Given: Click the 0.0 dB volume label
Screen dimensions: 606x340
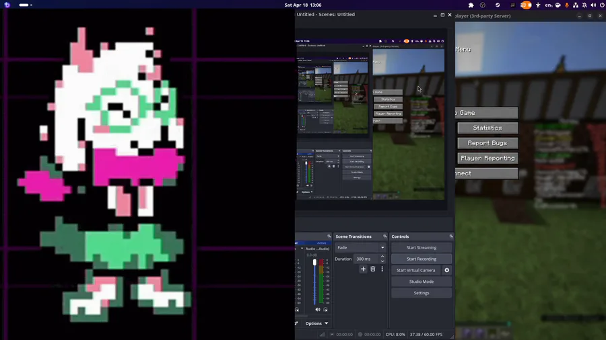Looking at the screenshot, I should click(312, 255).
